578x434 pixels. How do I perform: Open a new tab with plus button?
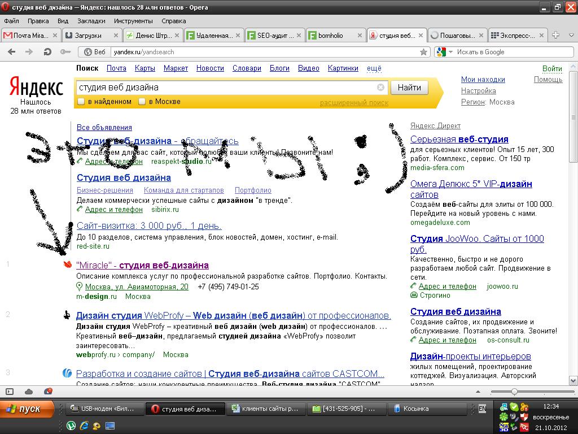(x=555, y=35)
